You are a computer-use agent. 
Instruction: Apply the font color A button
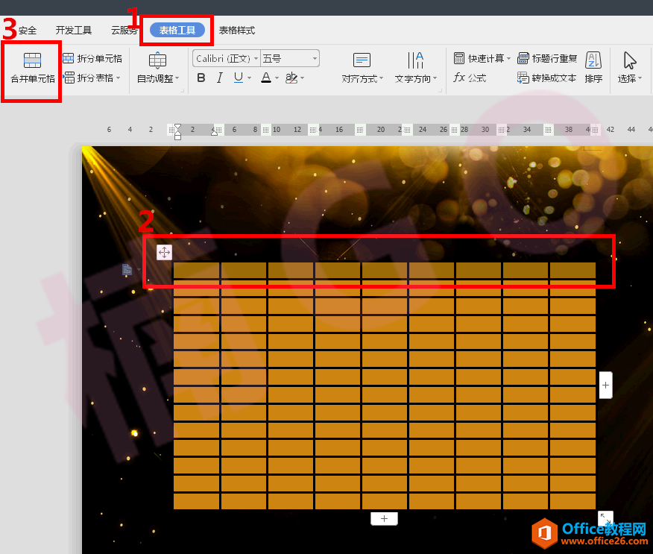tap(266, 78)
